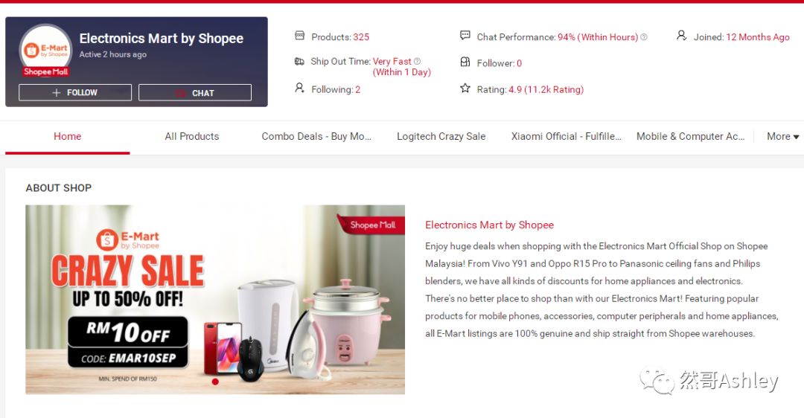Open the Mobile & Computer Accessories tab
This screenshot has width=804, height=418.
pyautogui.click(x=690, y=136)
